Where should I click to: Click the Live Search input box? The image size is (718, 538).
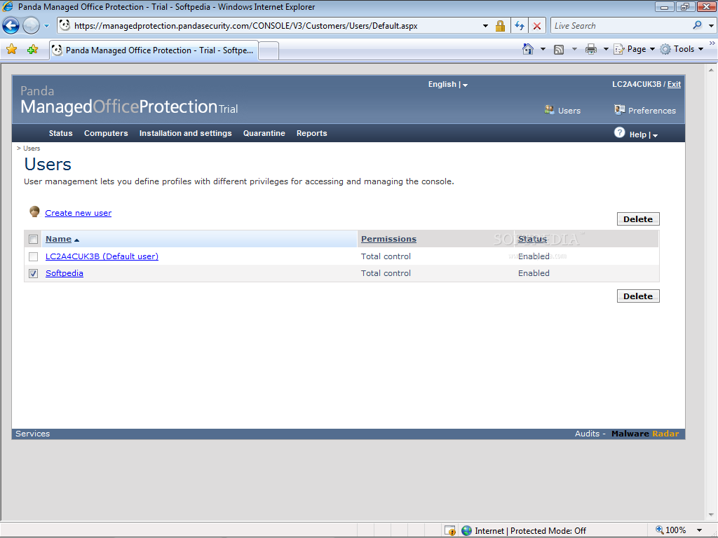pos(621,26)
